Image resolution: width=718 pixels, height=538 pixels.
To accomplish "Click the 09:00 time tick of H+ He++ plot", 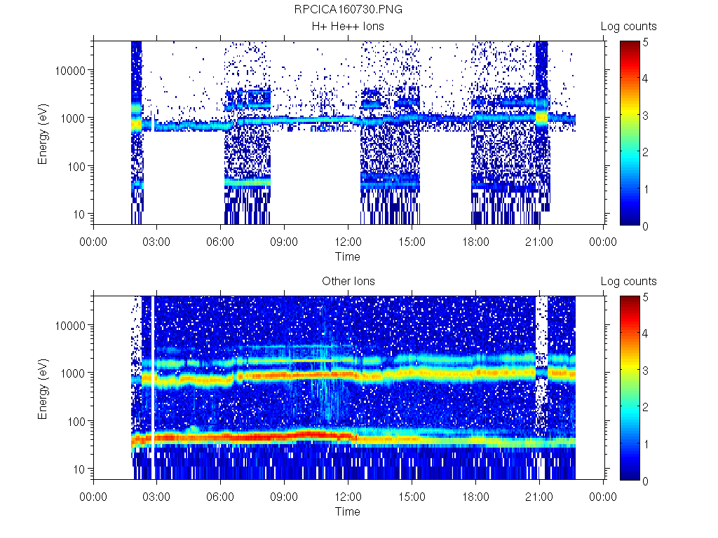I will pyautogui.click(x=284, y=242).
